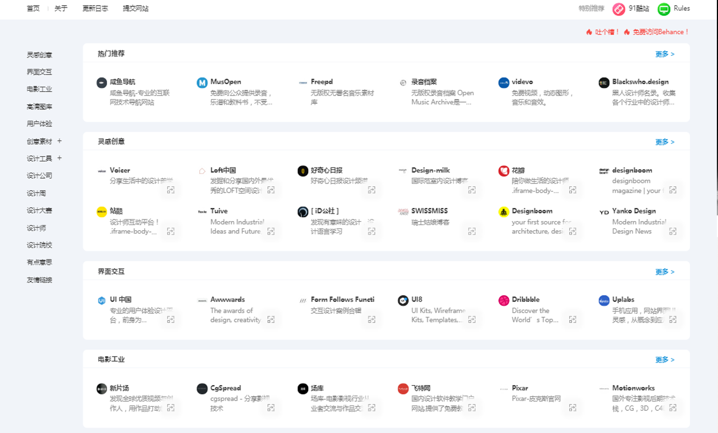Open the Freepd site link
Screen dimensions: 718x433
click(x=321, y=82)
